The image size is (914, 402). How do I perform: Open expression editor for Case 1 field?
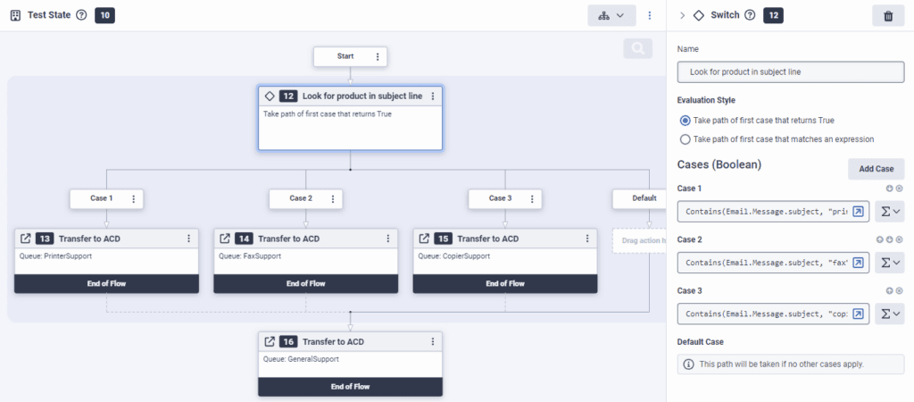point(858,212)
